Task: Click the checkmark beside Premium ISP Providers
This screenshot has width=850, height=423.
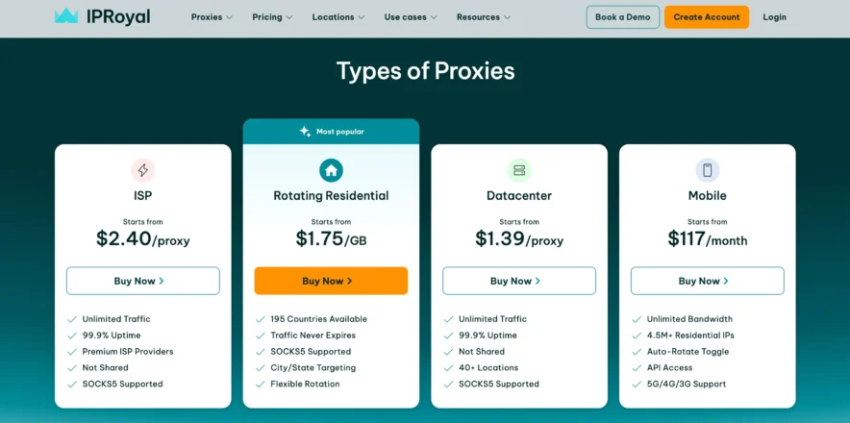Action: point(72,352)
